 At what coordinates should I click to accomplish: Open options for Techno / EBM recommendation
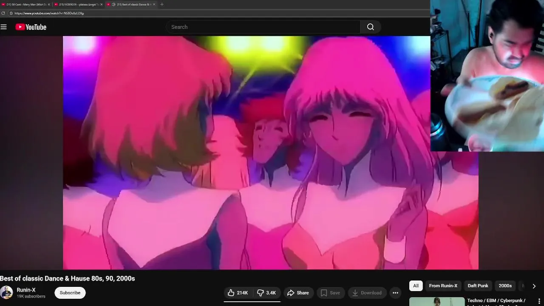539,301
